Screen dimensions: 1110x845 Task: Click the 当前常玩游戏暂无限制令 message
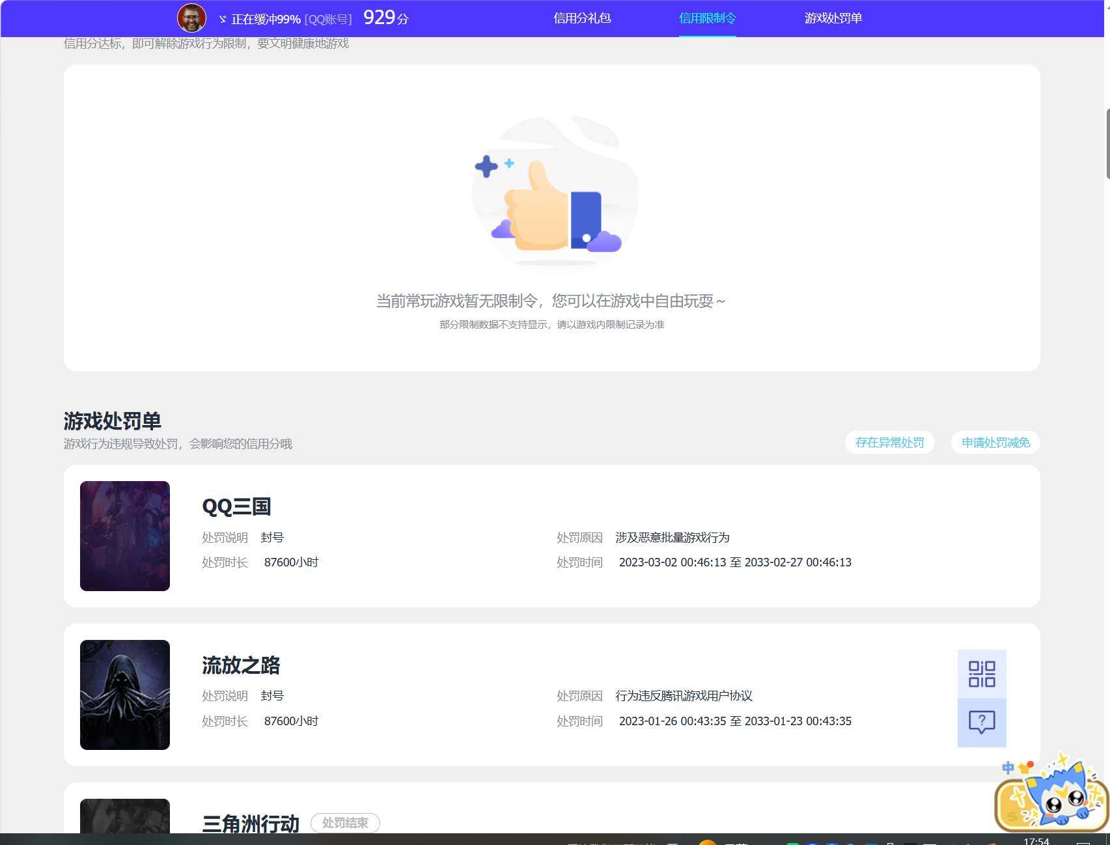point(551,301)
